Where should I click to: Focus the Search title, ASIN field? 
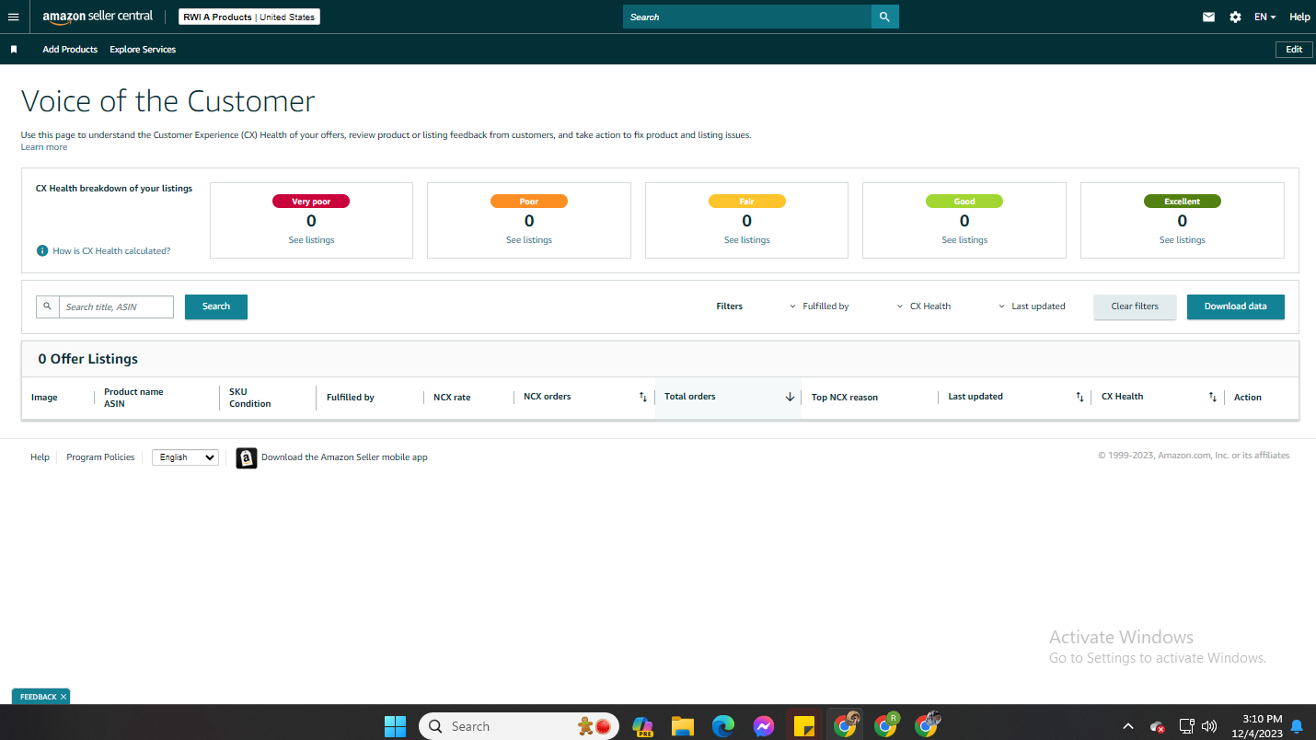[x=116, y=306]
